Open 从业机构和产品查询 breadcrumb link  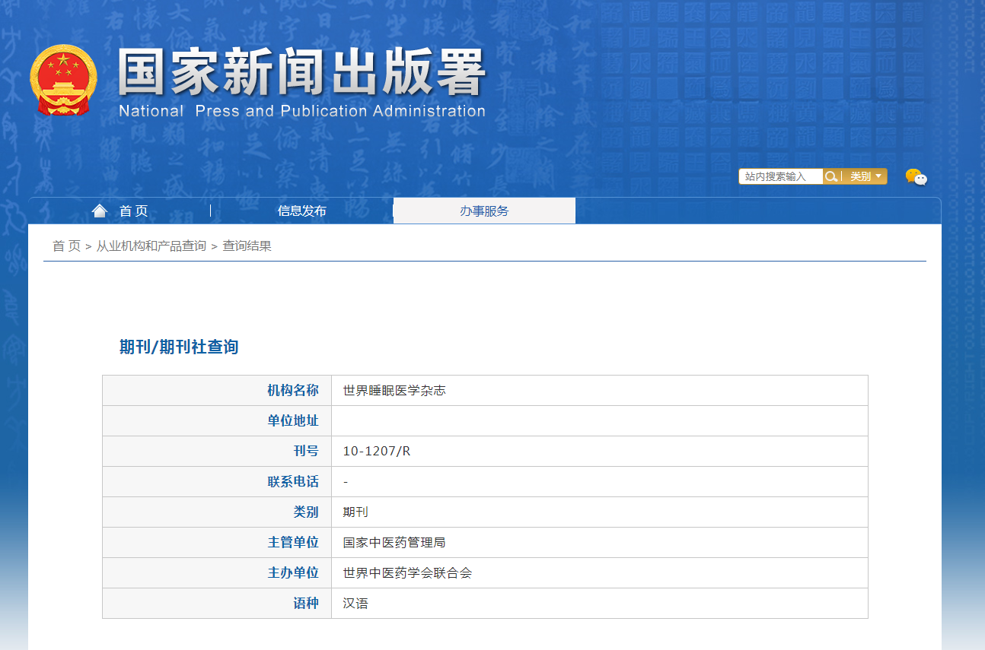151,246
